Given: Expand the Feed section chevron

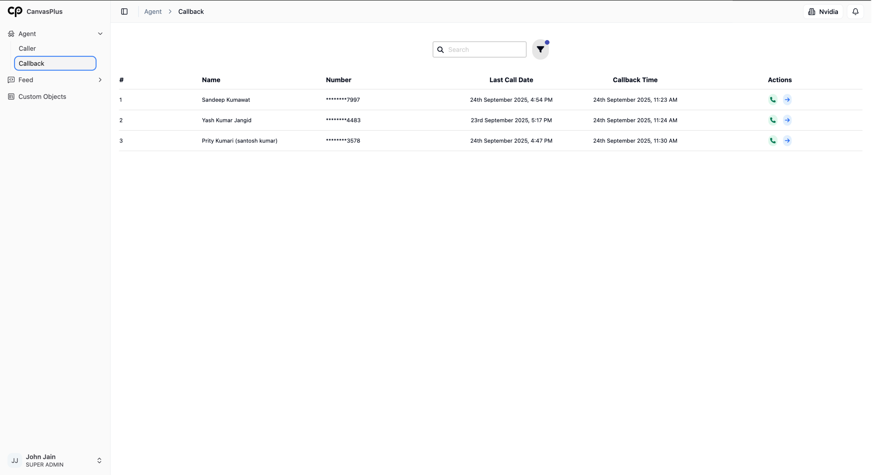Looking at the screenshot, I should click(100, 80).
